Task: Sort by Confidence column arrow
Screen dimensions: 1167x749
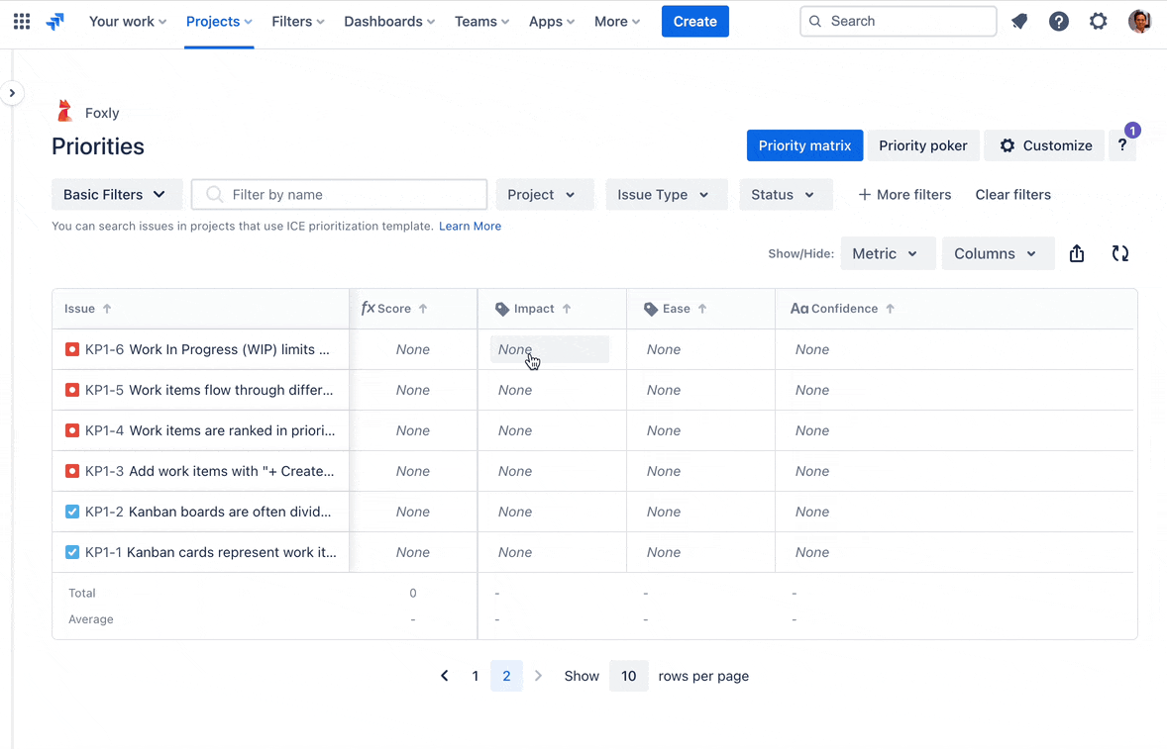Action: pos(891,309)
